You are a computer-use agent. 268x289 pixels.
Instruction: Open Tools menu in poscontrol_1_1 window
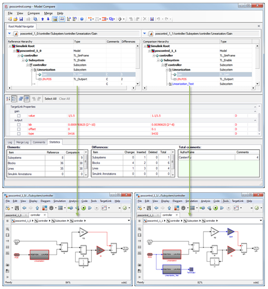[x=226, y=201]
